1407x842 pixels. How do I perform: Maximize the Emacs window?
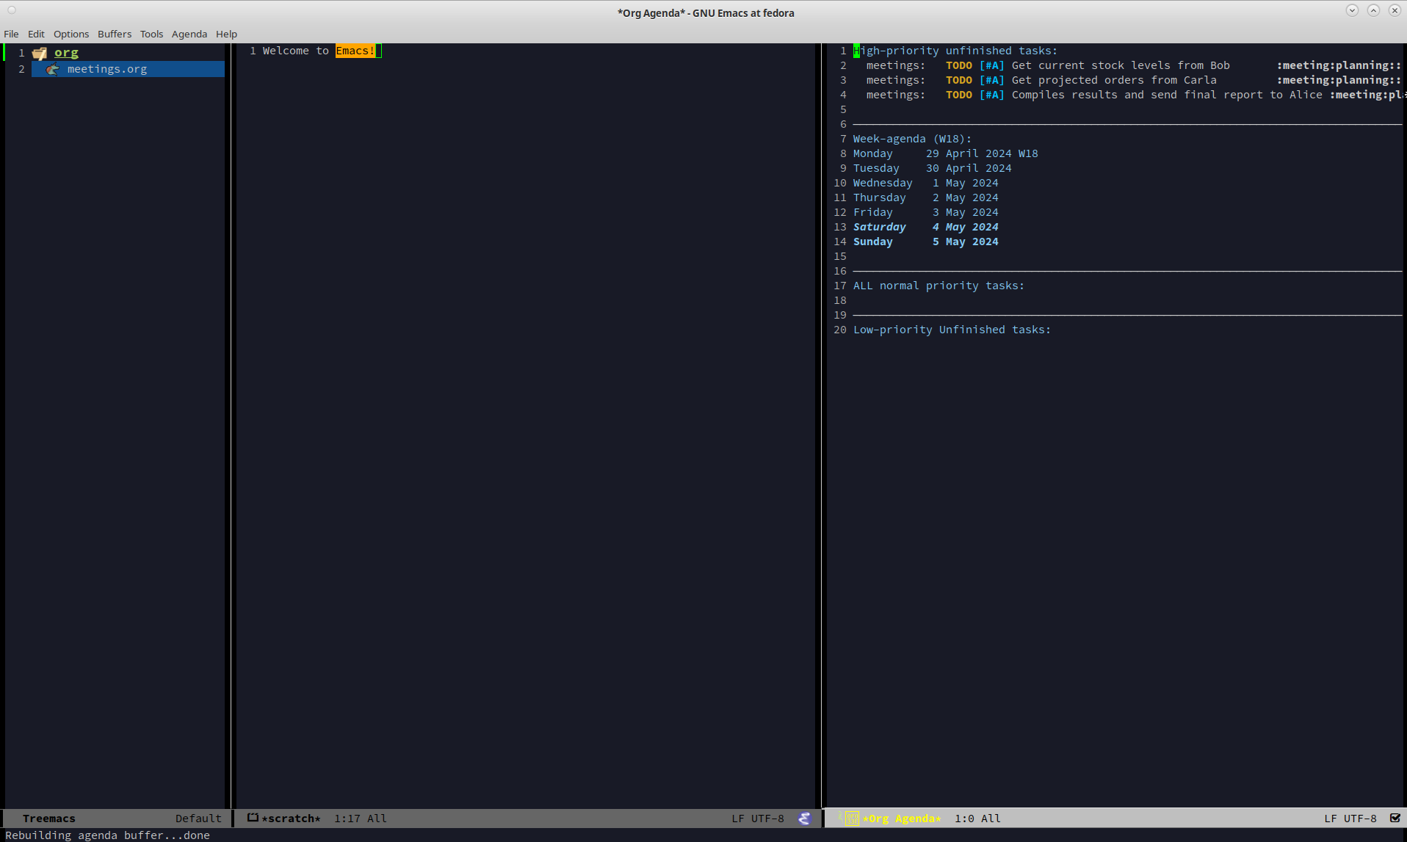point(1373,10)
